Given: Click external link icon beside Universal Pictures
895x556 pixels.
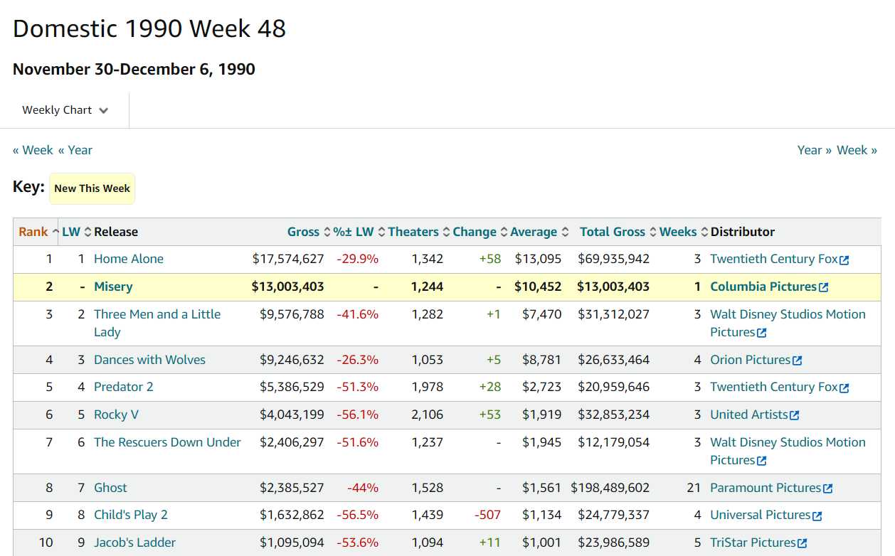Looking at the screenshot, I should [x=817, y=515].
